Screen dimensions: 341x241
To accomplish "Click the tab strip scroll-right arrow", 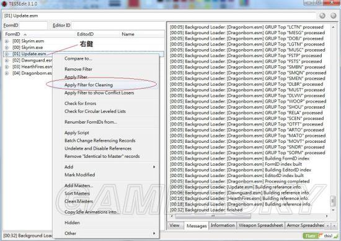I will tap(334, 225).
